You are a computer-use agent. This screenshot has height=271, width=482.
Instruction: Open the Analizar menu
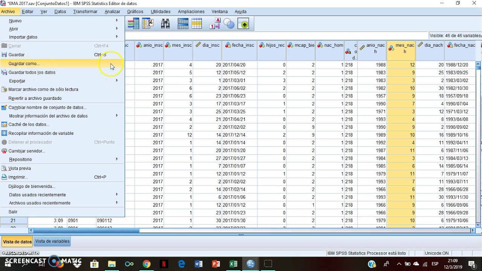pyautogui.click(x=112, y=12)
